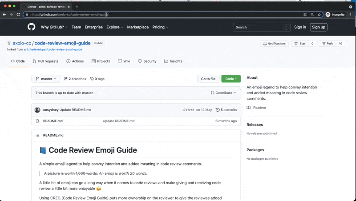Image resolution: width=356 pixels, height=201 pixels.
Task: Open the erikthedeveloper/code-review-emoji-guide fork source link
Action: coord(53,49)
